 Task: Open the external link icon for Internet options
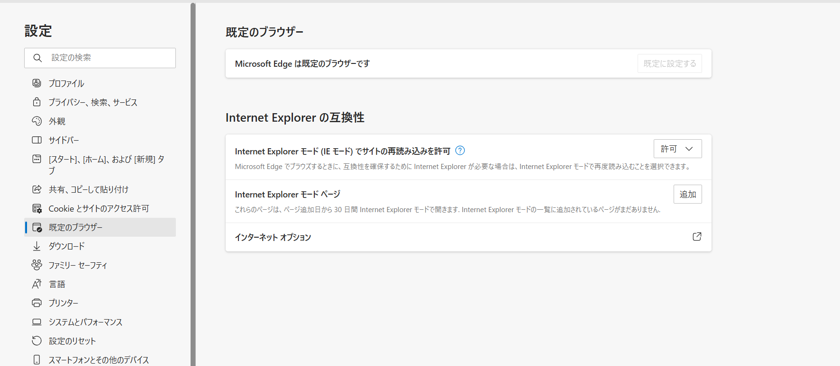(x=697, y=237)
